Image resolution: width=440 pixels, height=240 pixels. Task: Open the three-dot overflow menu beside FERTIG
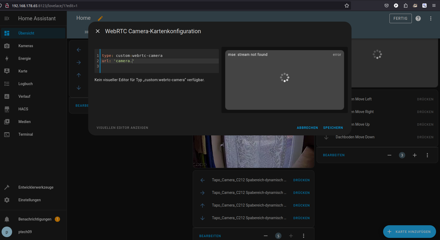431,18
